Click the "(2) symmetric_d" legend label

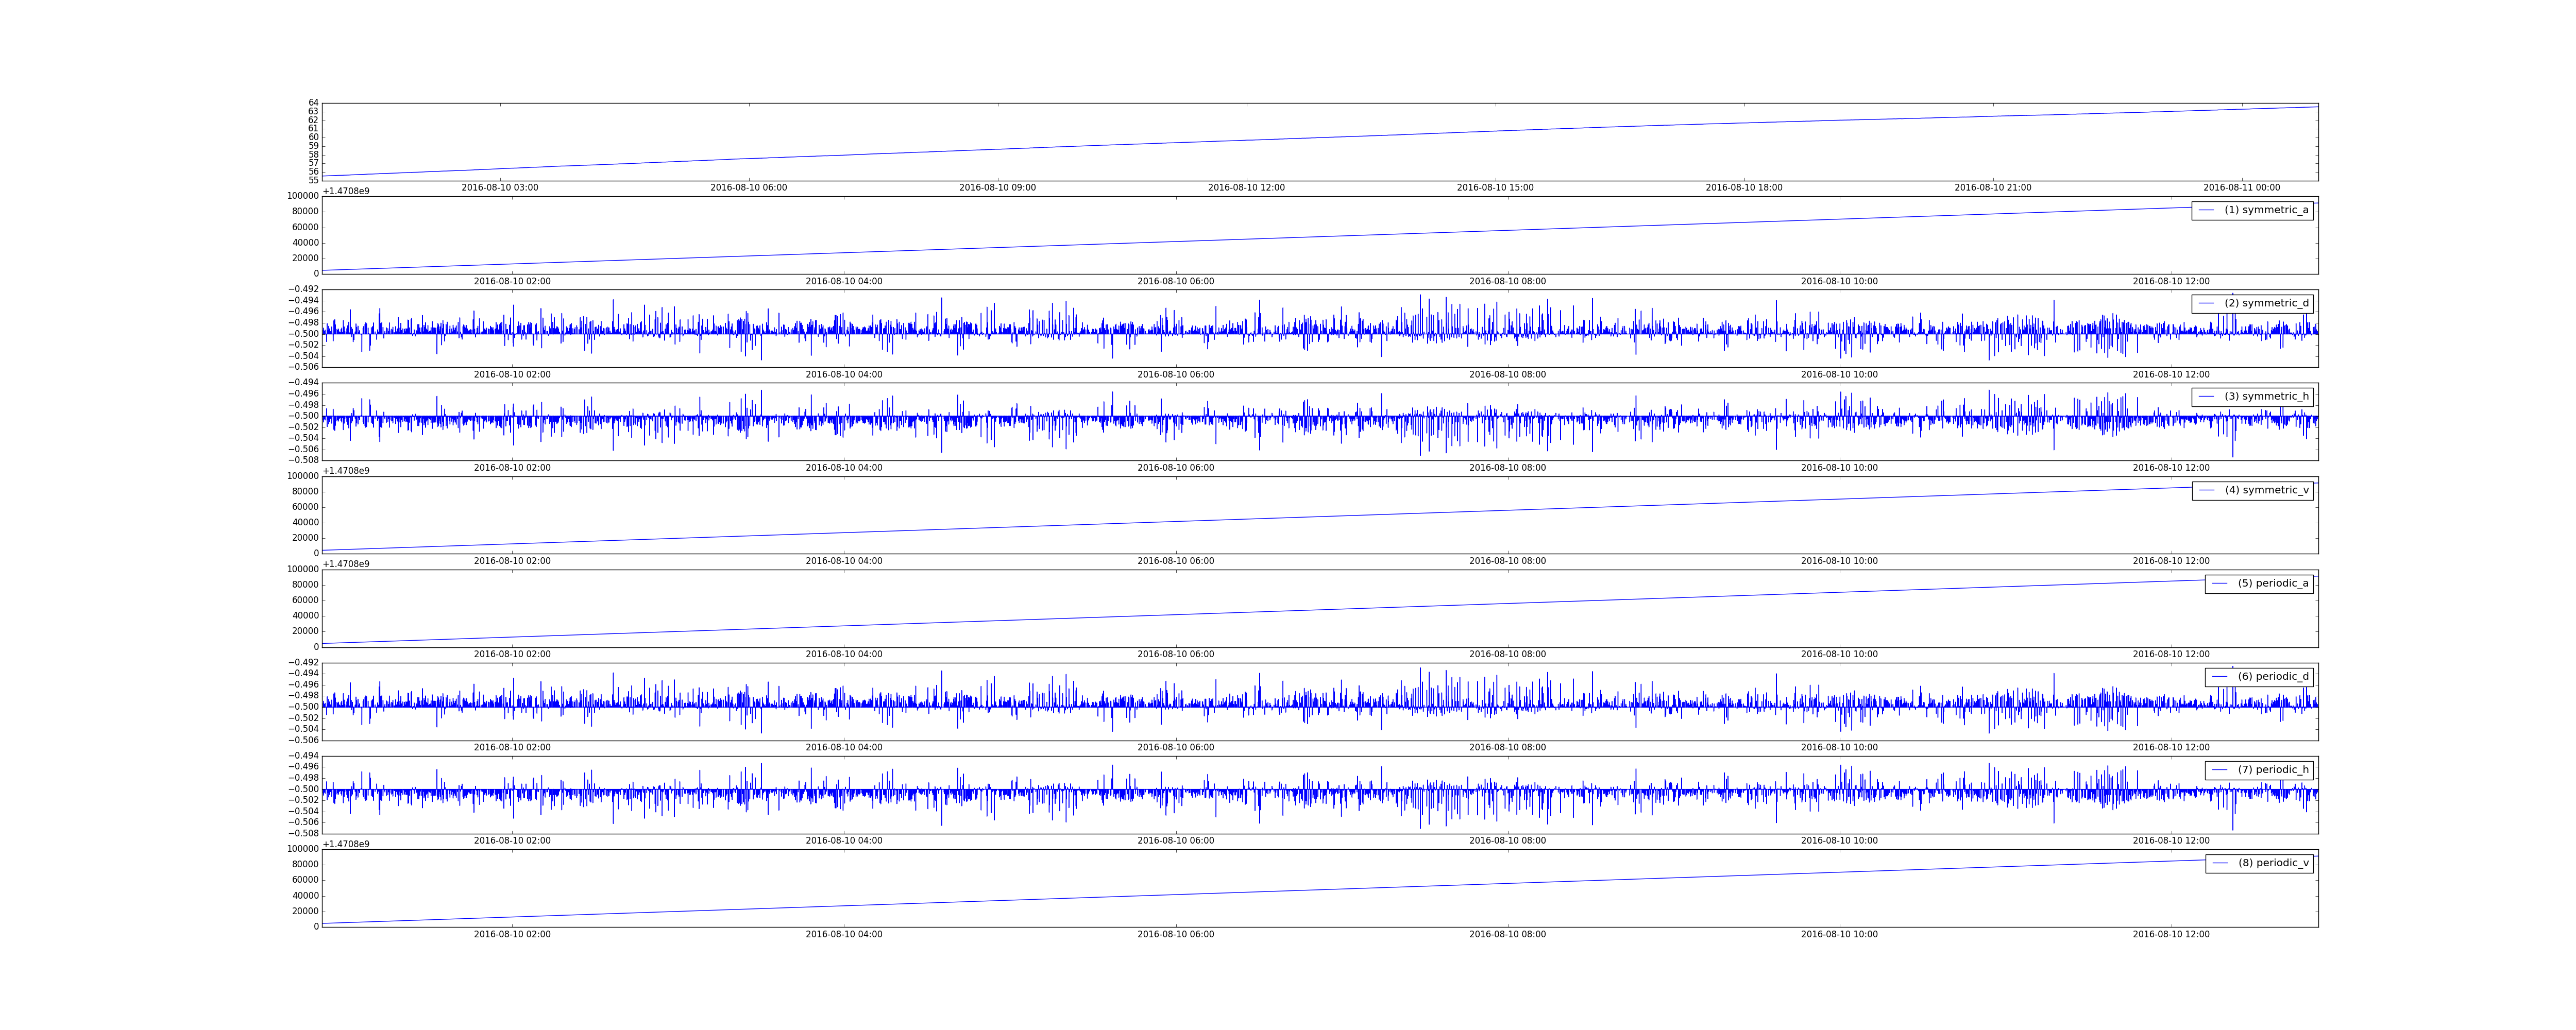click(x=2266, y=303)
